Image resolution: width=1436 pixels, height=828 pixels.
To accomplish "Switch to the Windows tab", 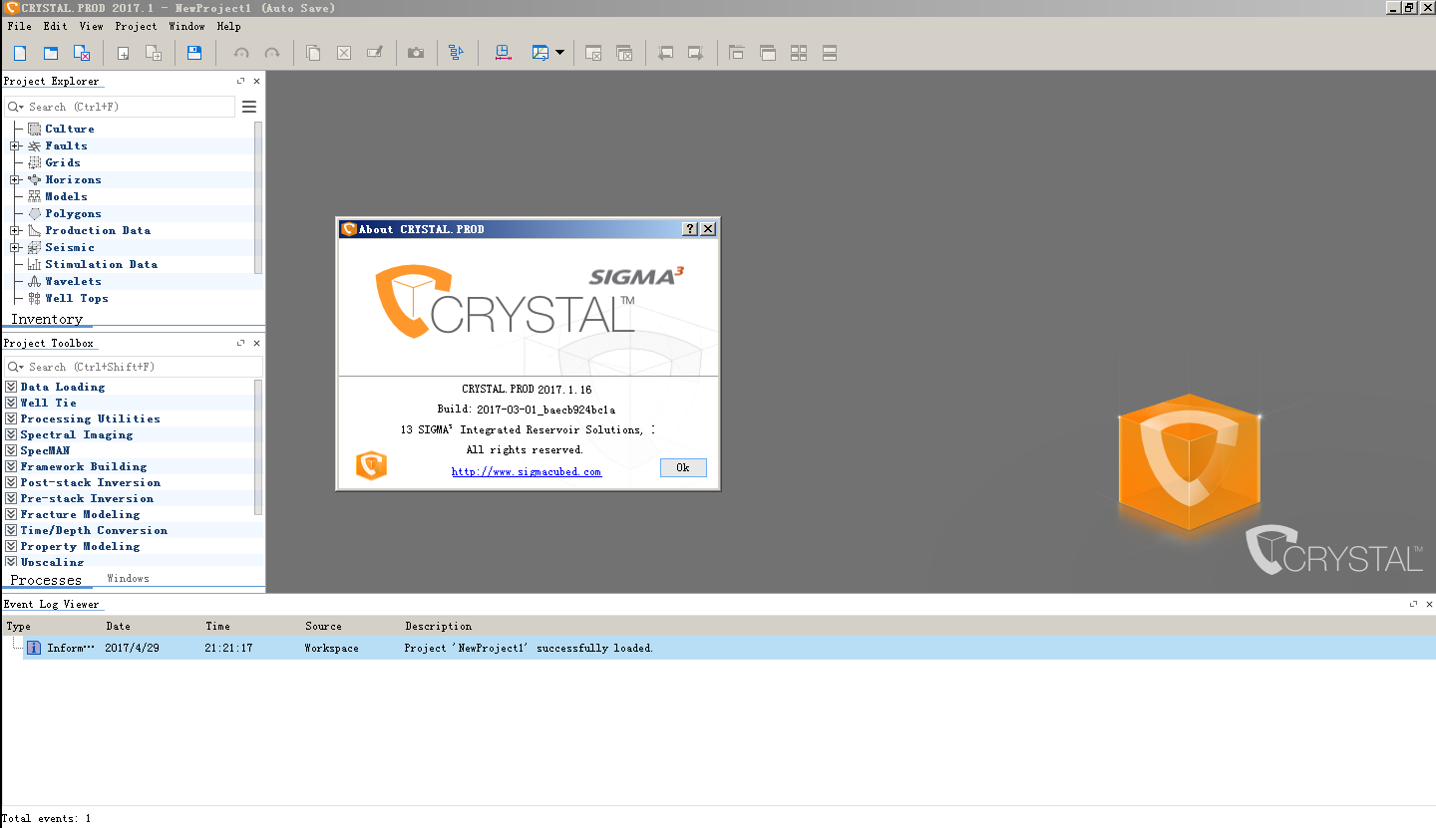I will pyautogui.click(x=128, y=578).
